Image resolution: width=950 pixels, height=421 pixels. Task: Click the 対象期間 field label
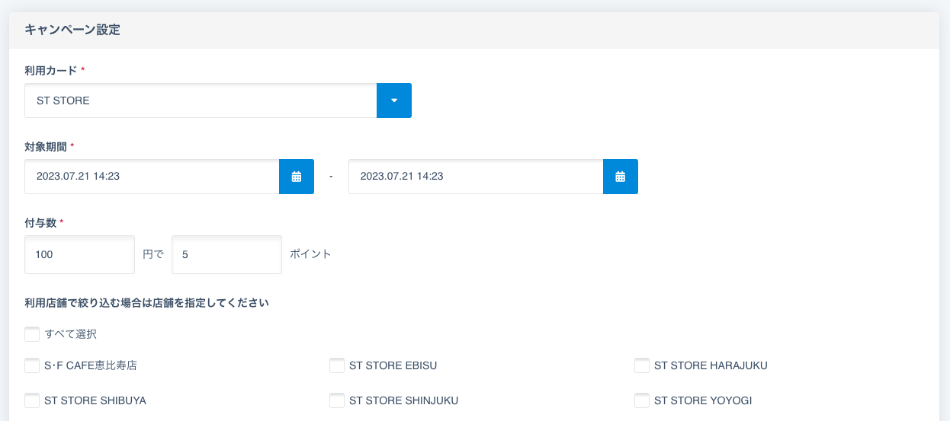pyautogui.click(x=46, y=146)
